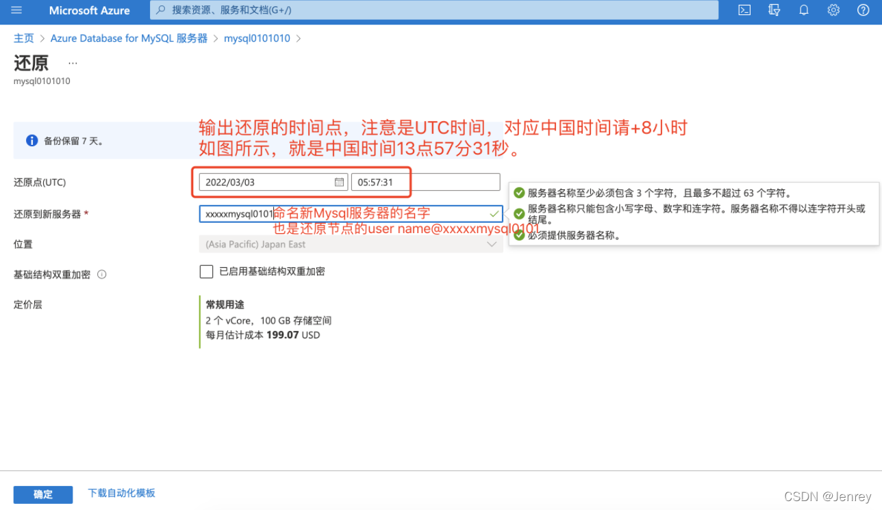Click 2 个 vCore，100 GB 存储空间 text
This screenshot has width=882, height=510.
[x=268, y=320]
